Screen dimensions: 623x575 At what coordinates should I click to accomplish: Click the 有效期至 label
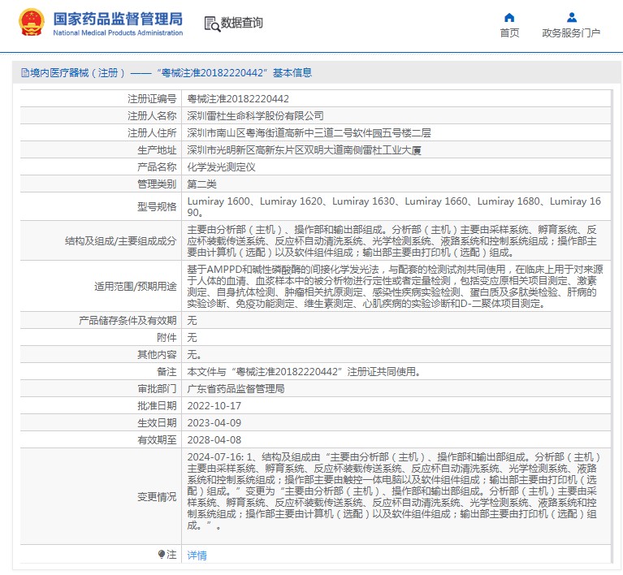(x=157, y=440)
